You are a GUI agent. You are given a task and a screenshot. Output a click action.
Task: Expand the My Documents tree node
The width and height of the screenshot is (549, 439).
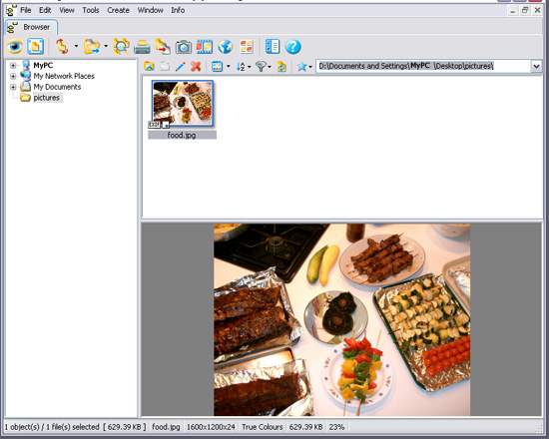13,87
